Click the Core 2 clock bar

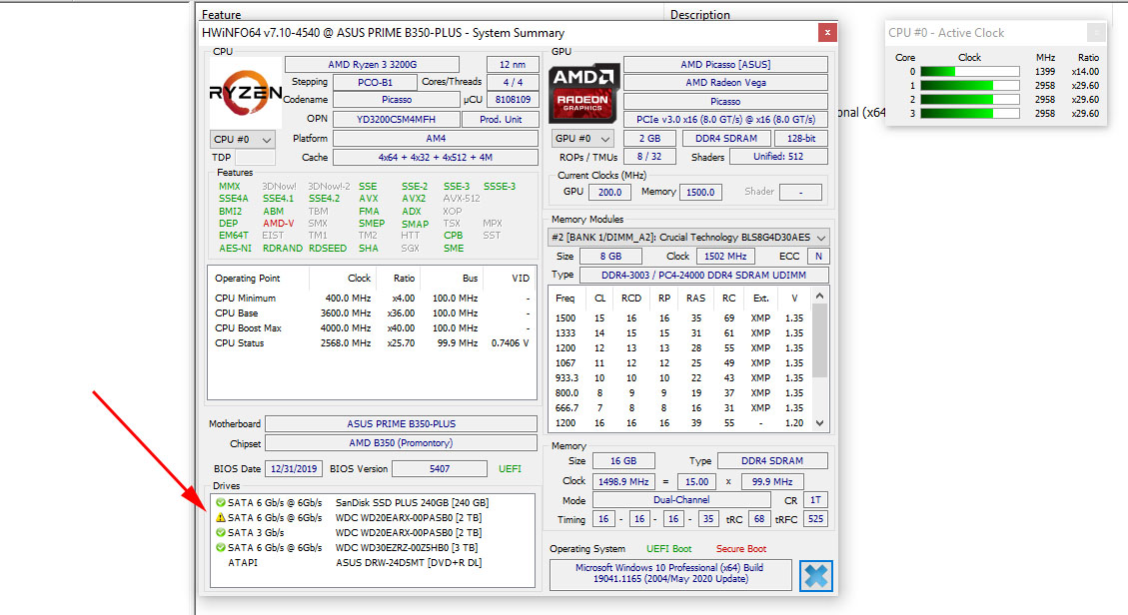click(970, 99)
